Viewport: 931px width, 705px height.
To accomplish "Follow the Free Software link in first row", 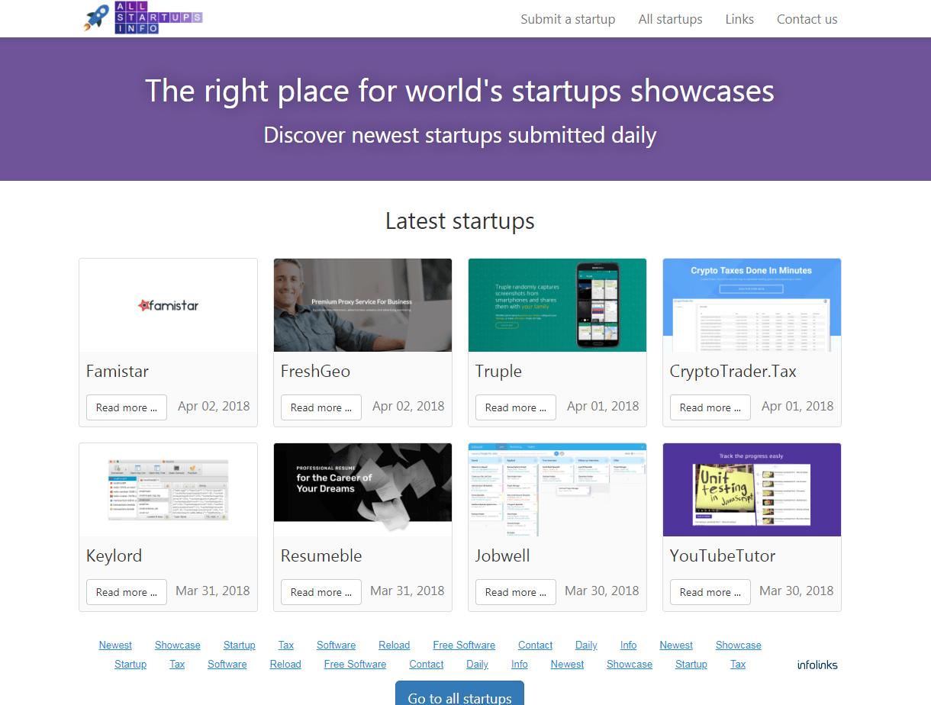I will click(464, 645).
